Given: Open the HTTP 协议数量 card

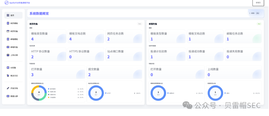Looking at the screenshot, I should (x=48, y=54).
